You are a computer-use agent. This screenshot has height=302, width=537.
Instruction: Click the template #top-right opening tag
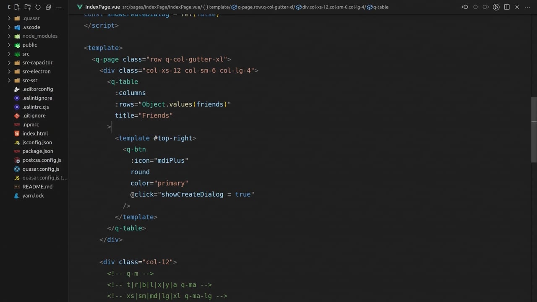pyautogui.click(x=156, y=138)
